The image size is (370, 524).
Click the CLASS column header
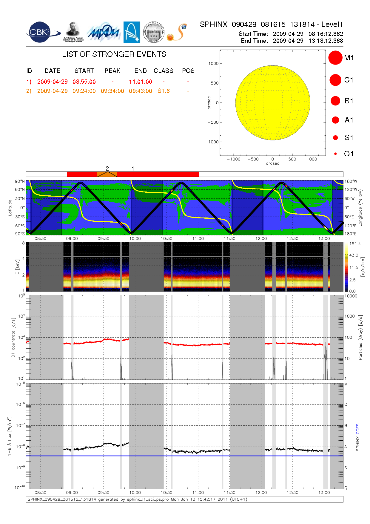click(164, 71)
